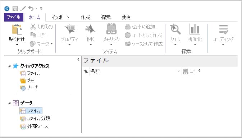This screenshot has width=242, height=138.
Task: Click the save floppy disk icon
Action: point(15,9)
